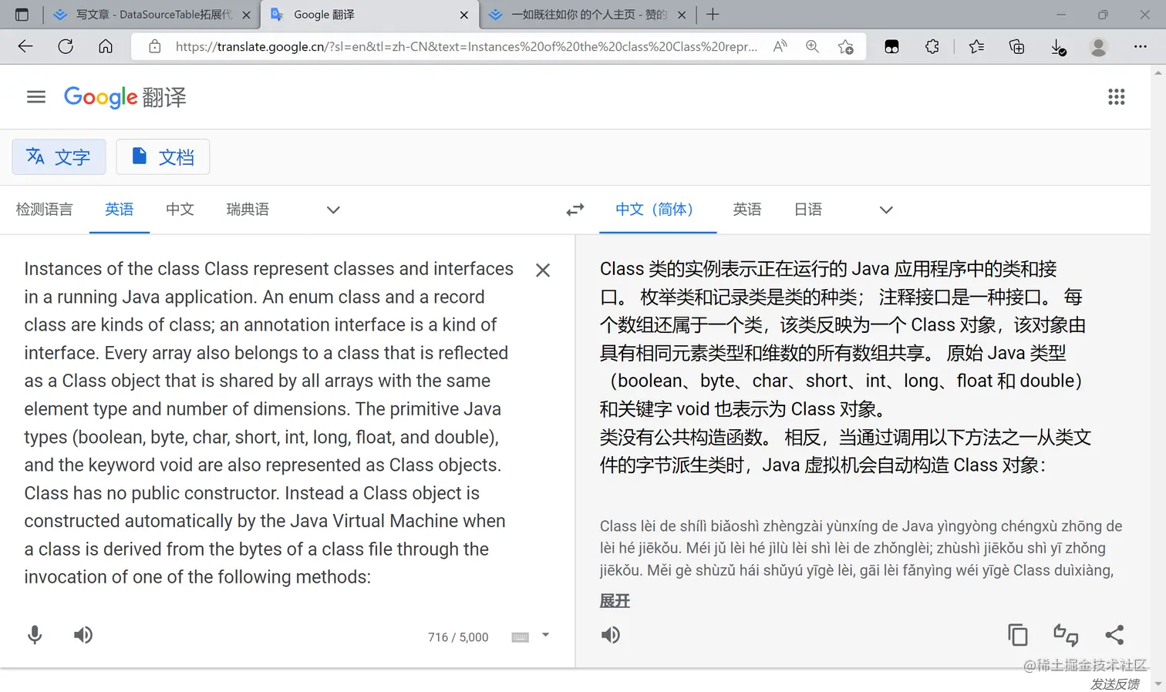Screen dimensions: 1166x692
Task: Select 瑞典语 as source language
Action: point(248,210)
